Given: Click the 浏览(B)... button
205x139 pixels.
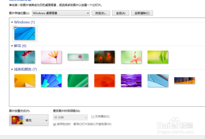Looking at the screenshot, I should pos(101,13).
